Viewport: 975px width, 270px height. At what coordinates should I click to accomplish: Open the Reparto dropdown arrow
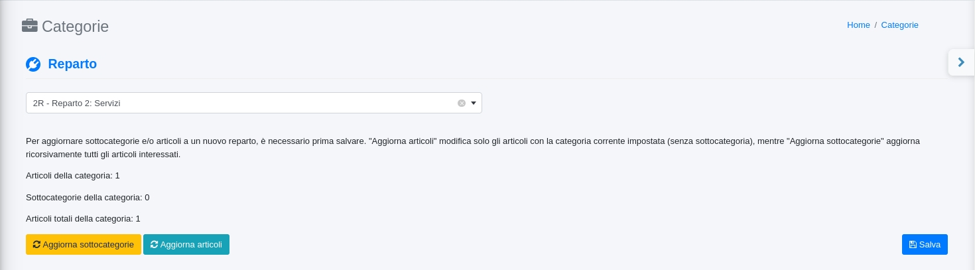click(x=474, y=103)
